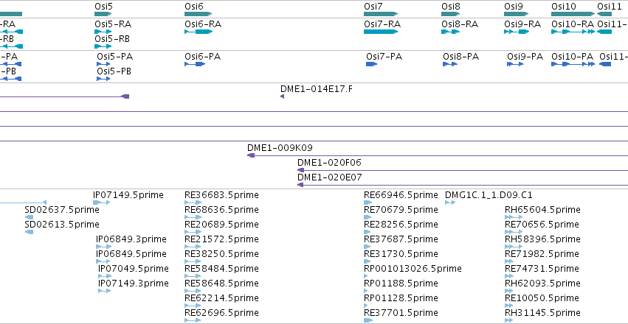Screen dimensions: 628x324
Task: Click EST IP07149.5prime
Action: (101, 202)
